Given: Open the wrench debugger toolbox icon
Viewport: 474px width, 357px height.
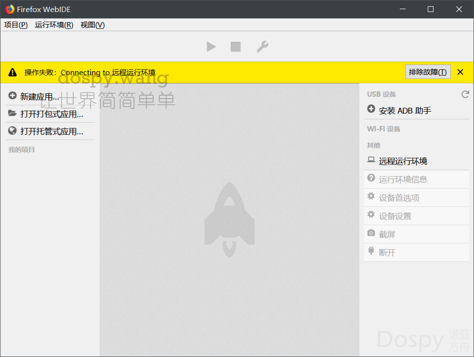Looking at the screenshot, I should tap(263, 47).
